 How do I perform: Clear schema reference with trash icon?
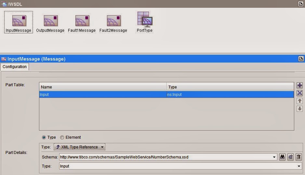pyautogui.click(x=298, y=157)
